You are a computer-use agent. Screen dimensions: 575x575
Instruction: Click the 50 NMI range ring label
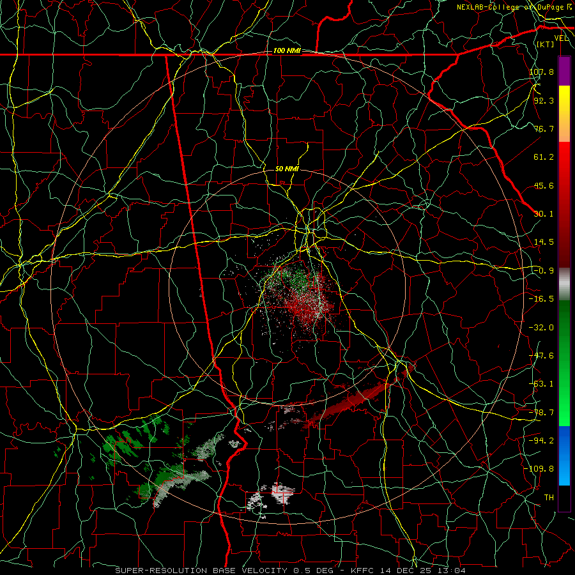287,169
